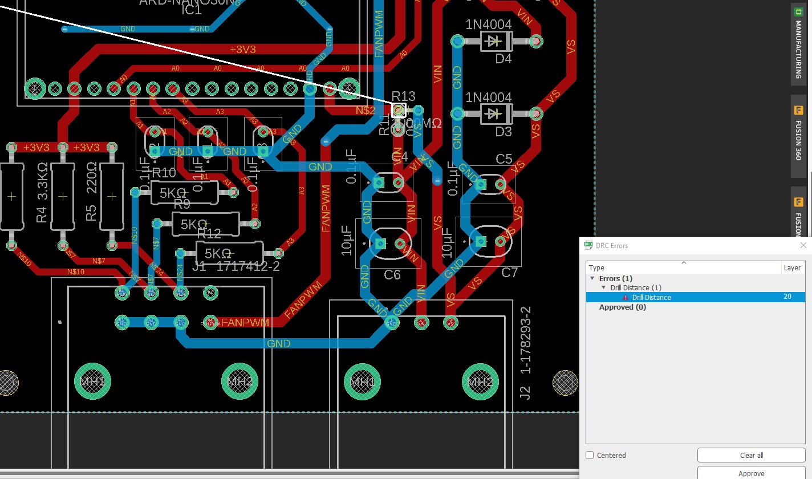Click the C5 capacitor label
The width and height of the screenshot is (812, 479).
pos(504,159)
